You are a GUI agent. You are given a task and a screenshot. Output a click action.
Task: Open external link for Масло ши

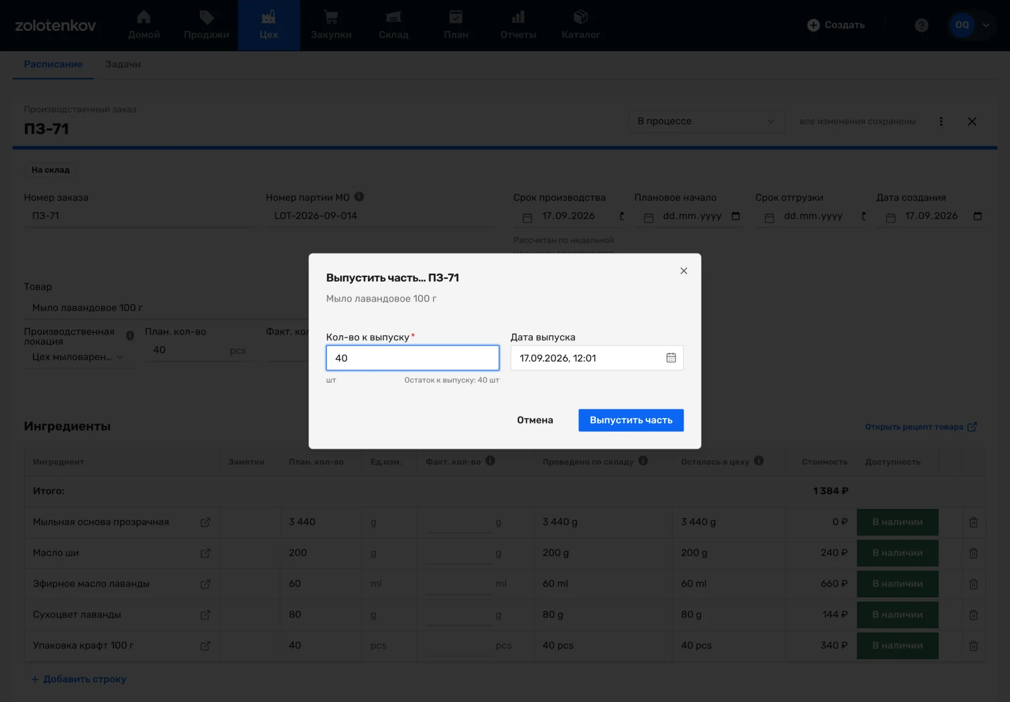205,553
